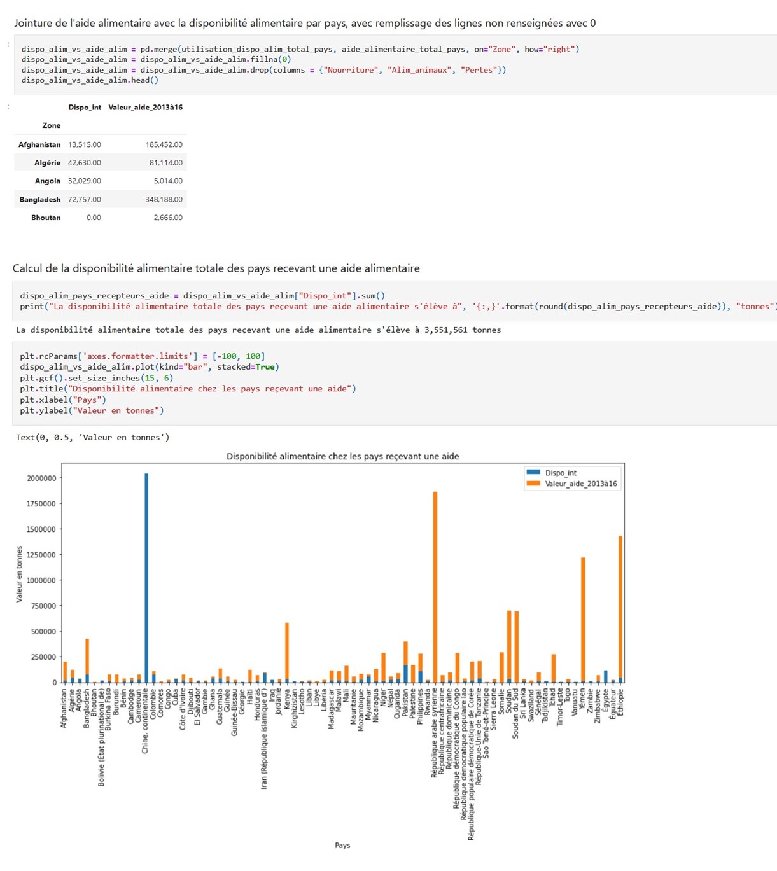Select the Bangladesh row in the table

coord(40,200)
